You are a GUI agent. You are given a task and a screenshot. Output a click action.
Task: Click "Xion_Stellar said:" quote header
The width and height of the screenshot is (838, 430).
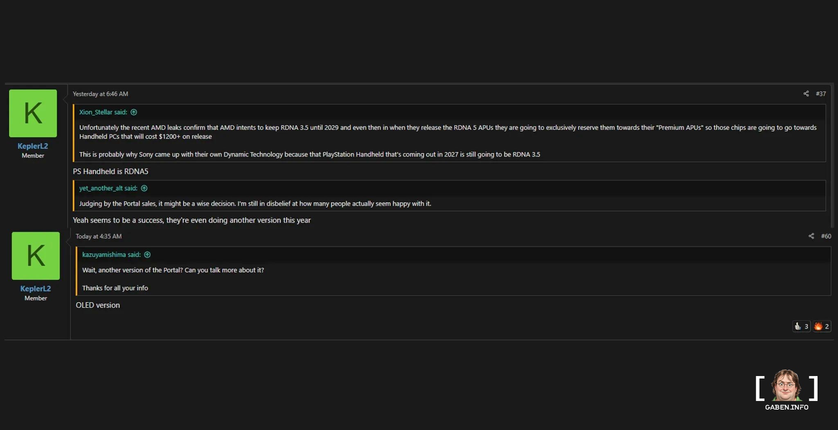(103, 112)
